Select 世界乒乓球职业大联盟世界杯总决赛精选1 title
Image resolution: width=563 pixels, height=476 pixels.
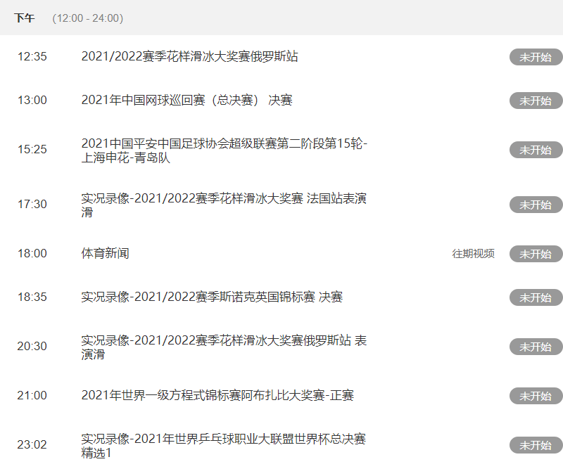223,446
